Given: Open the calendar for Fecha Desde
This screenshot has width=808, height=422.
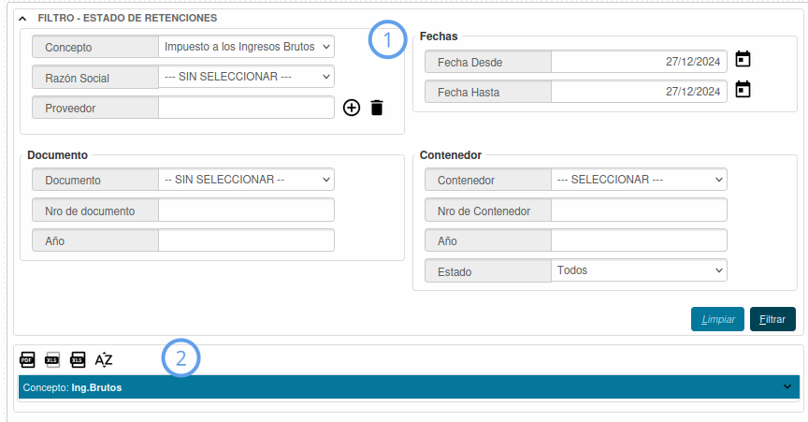Looking at the screenshot, I should [x=743, y=60].
